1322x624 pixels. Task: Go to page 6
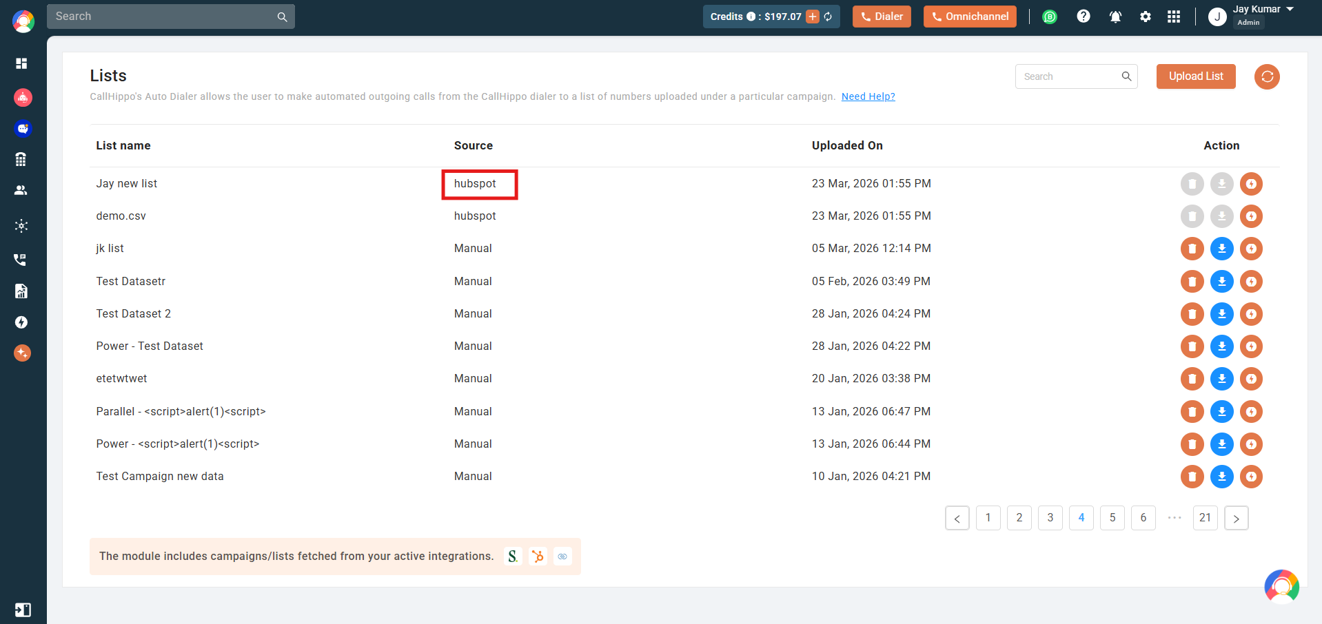(1143, 518)
